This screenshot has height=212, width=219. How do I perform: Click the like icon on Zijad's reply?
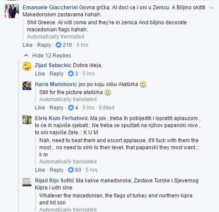(71, 73)
